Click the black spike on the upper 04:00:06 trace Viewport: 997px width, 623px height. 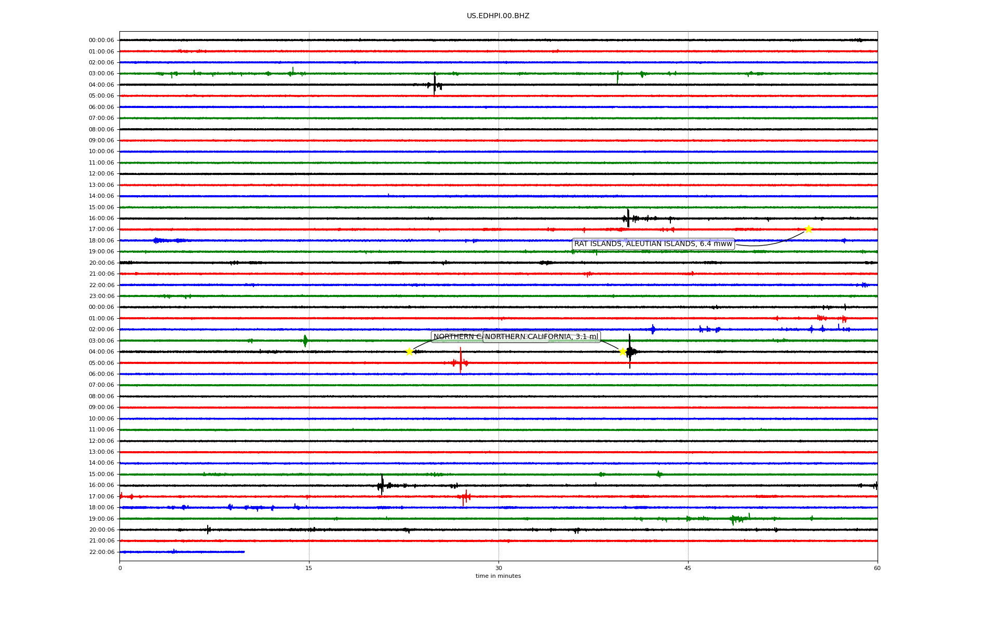(x=435, y=84)
